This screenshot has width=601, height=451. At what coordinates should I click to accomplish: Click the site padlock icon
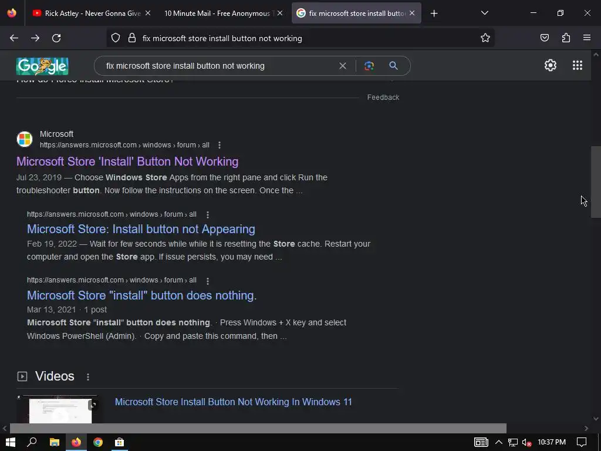(x=132, y=38)
